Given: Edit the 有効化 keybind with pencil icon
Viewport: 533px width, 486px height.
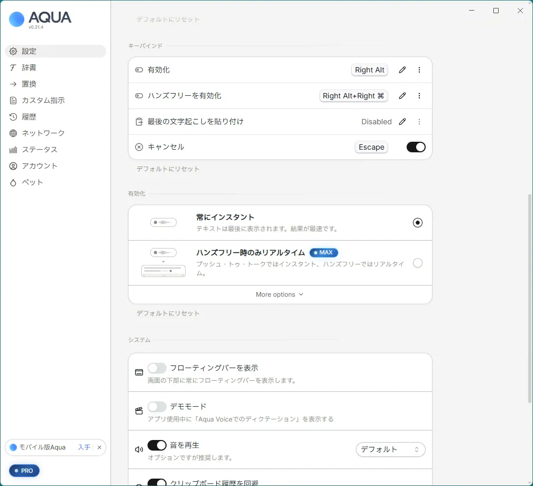Looking at the screenshot, I should coord(402,70).
